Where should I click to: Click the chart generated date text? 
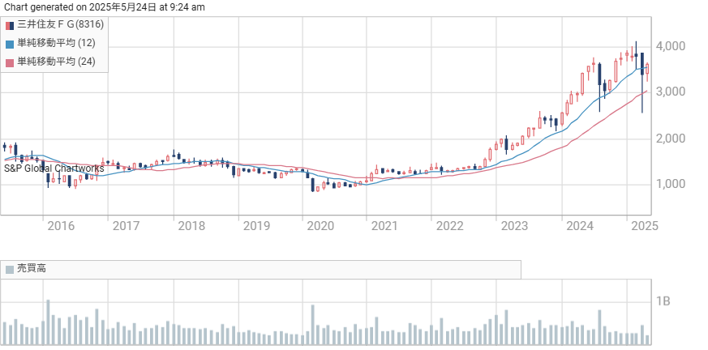105,6
